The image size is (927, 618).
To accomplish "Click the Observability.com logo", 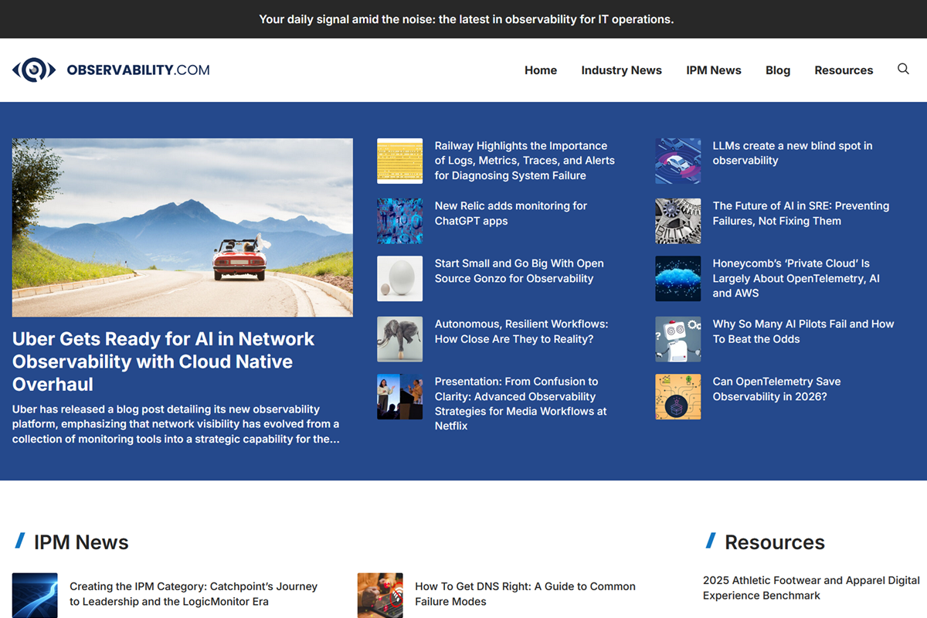I will [x=111, y=70].
